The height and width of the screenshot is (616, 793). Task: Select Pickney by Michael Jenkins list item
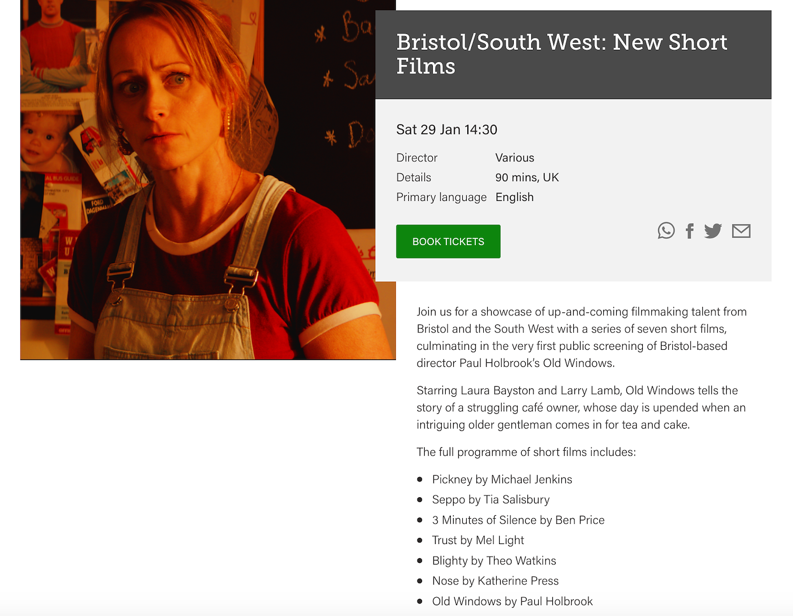502,480
